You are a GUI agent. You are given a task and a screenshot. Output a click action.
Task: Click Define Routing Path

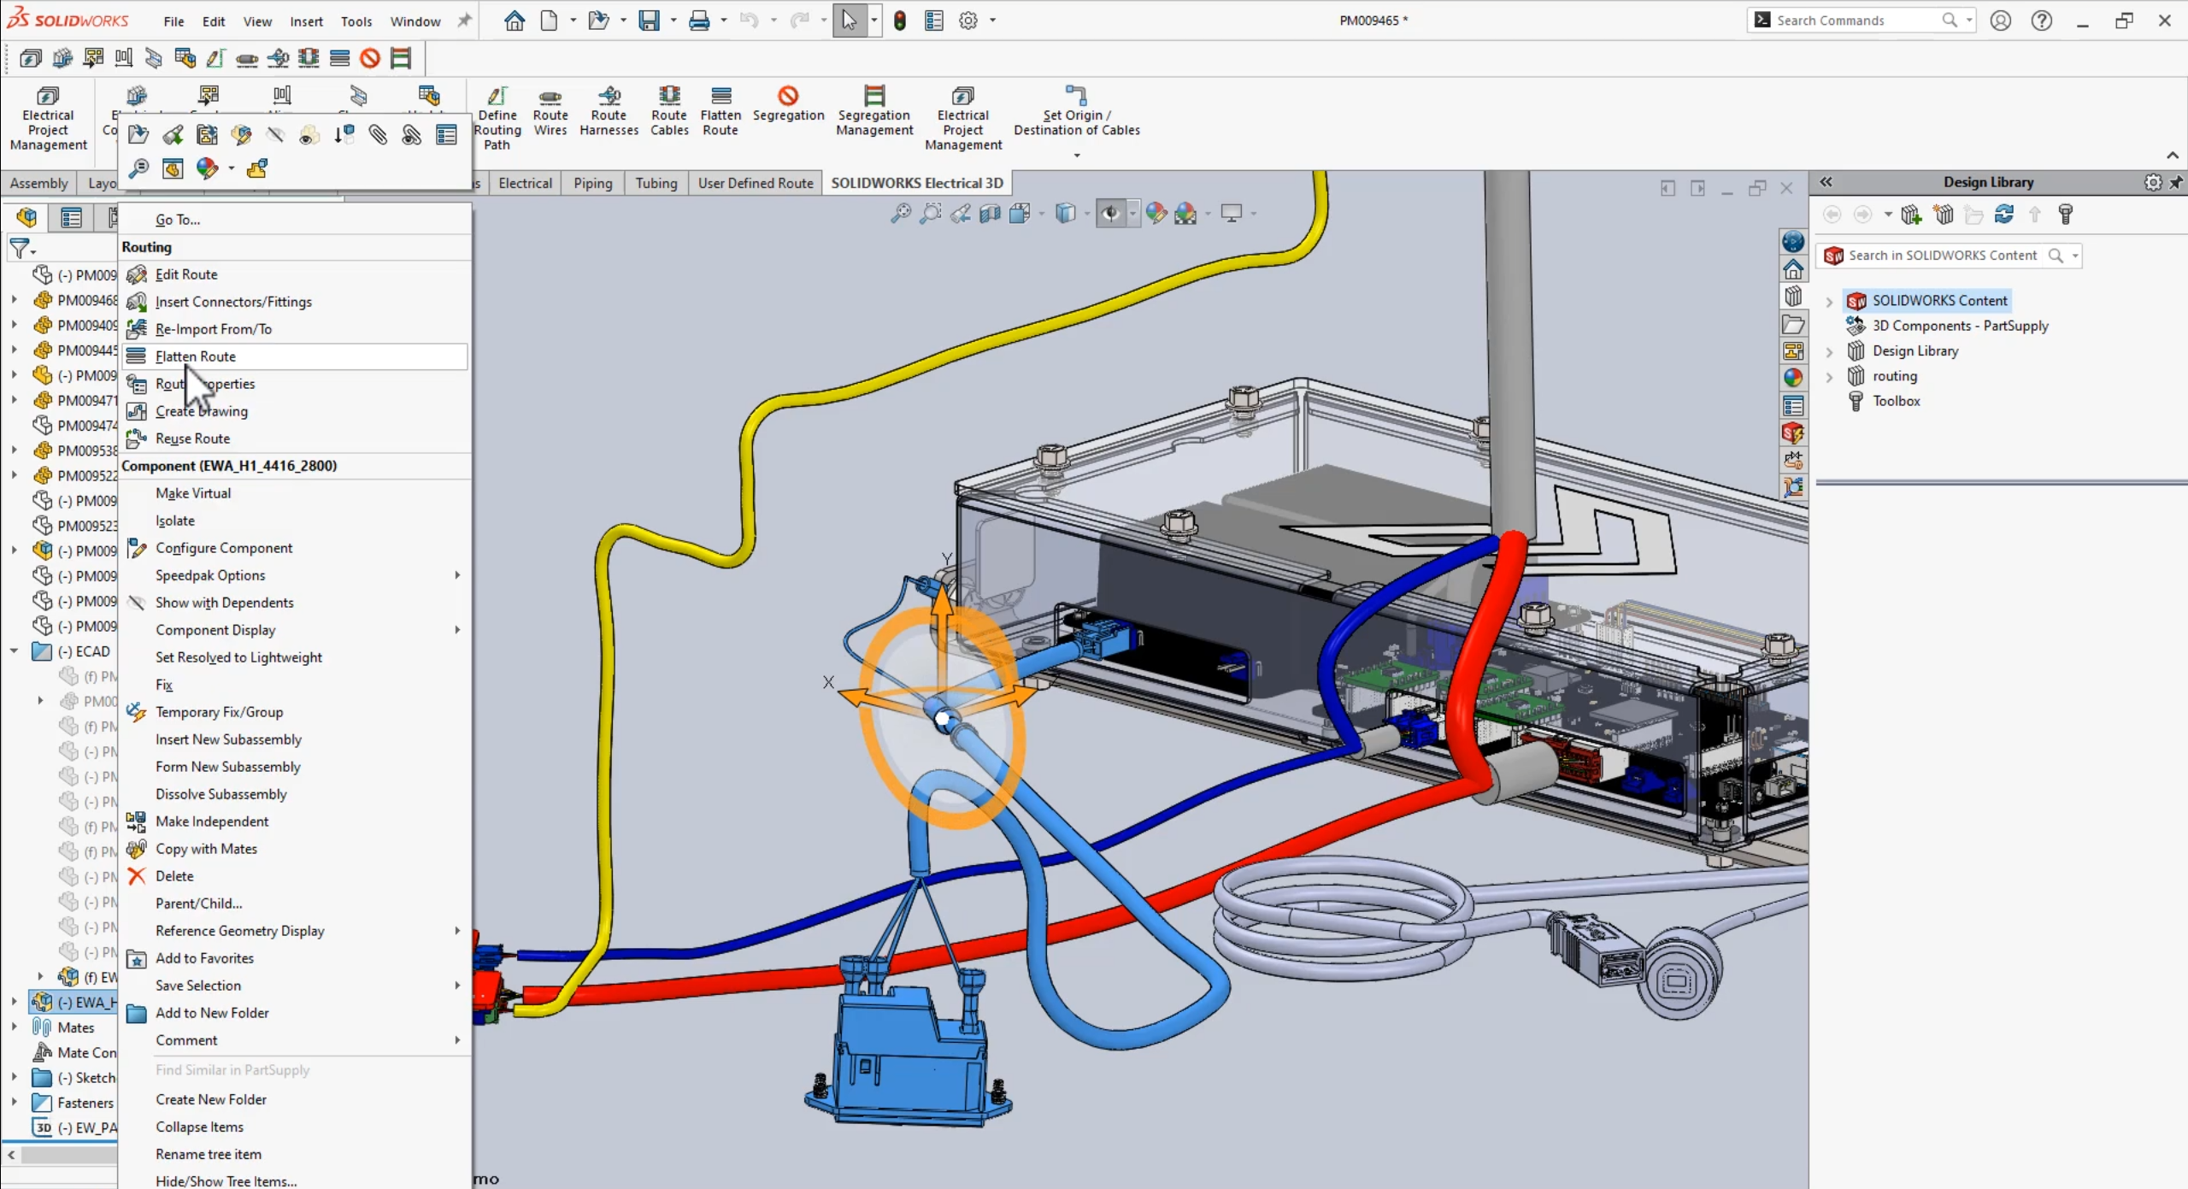[497, 119]
